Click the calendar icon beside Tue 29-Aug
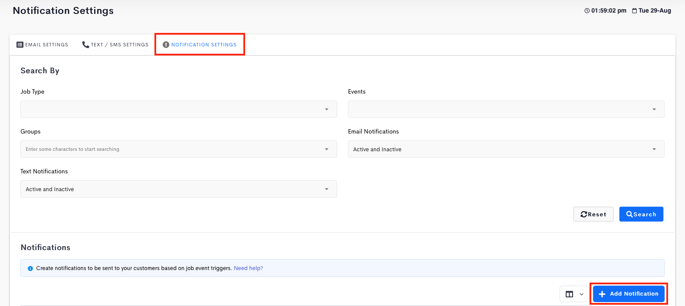 634,11
